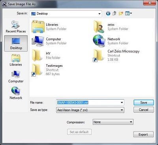Select the Libraries system folder icon in file list
The image size is (158, 145).
tap(38, 26)
